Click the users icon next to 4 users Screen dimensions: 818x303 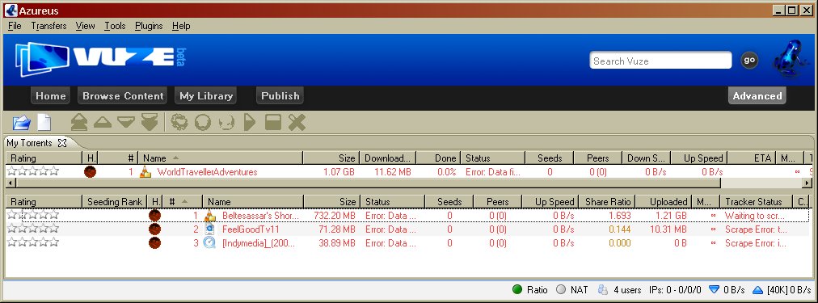[603, 289]
